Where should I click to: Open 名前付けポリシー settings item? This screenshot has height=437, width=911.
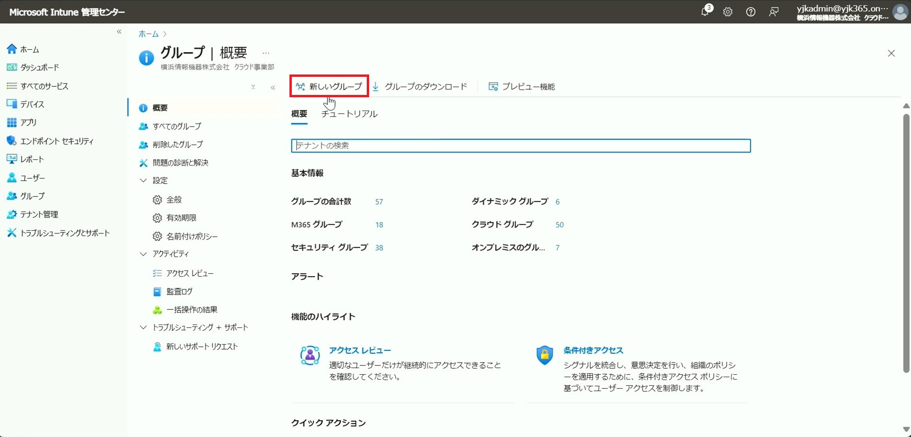[192, 236]
